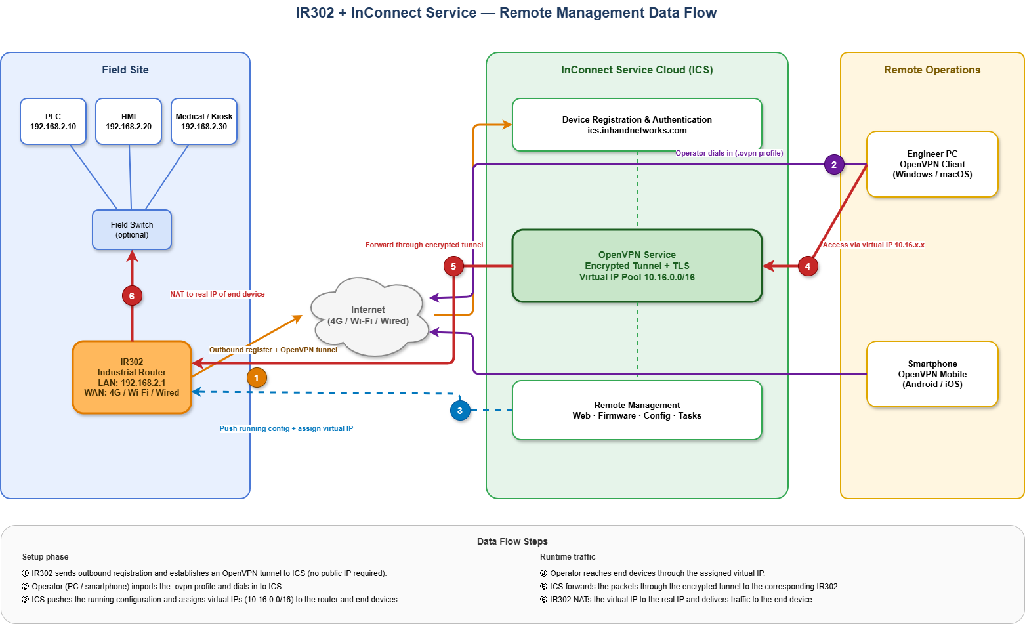Select the OpenVPN Service node

[637, 266]
